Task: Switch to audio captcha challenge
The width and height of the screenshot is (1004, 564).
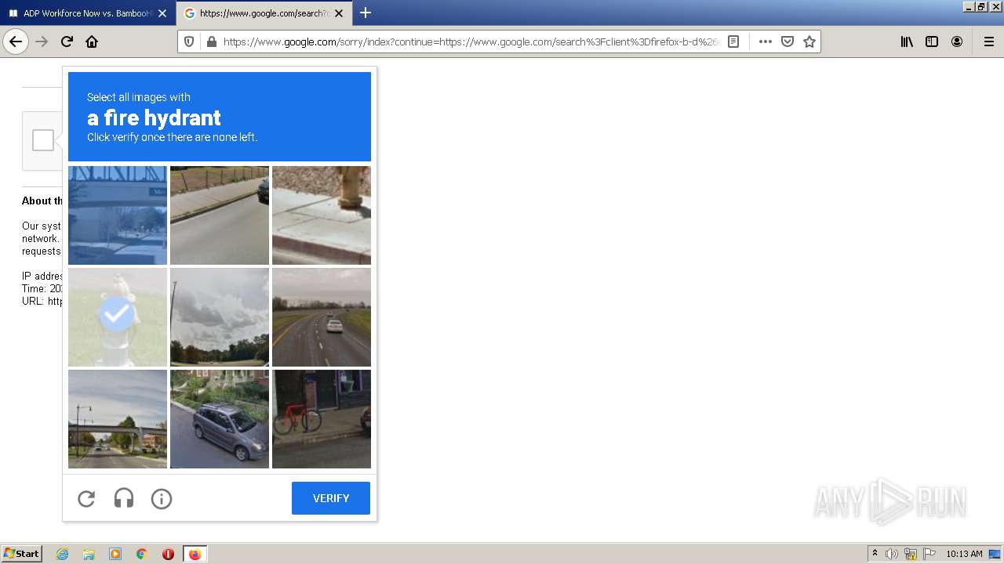Action: click(x=124, y=498)
